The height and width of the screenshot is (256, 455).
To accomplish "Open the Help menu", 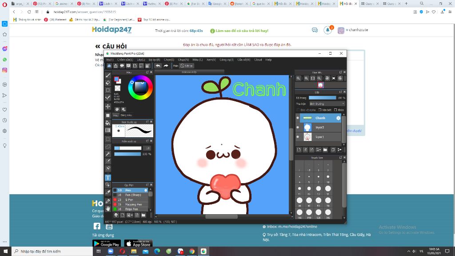I will click(x=268, y=60).
